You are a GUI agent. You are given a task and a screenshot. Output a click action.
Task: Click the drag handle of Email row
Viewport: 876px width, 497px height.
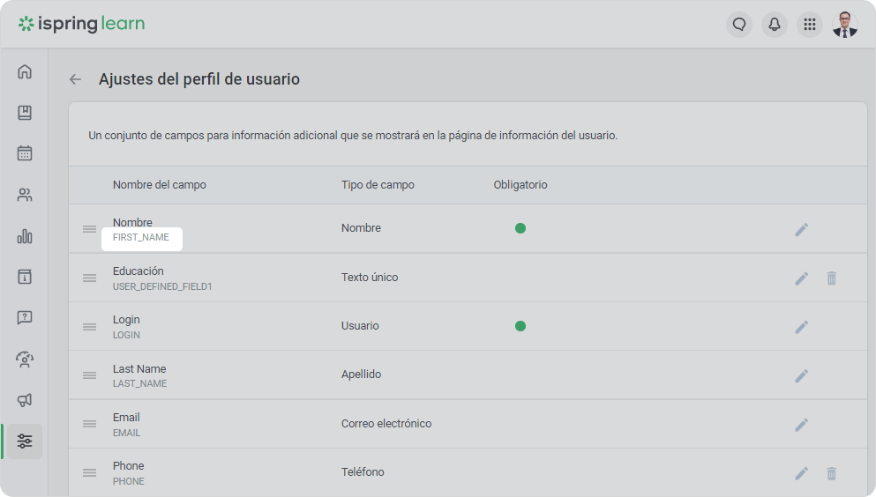point(89,424)
